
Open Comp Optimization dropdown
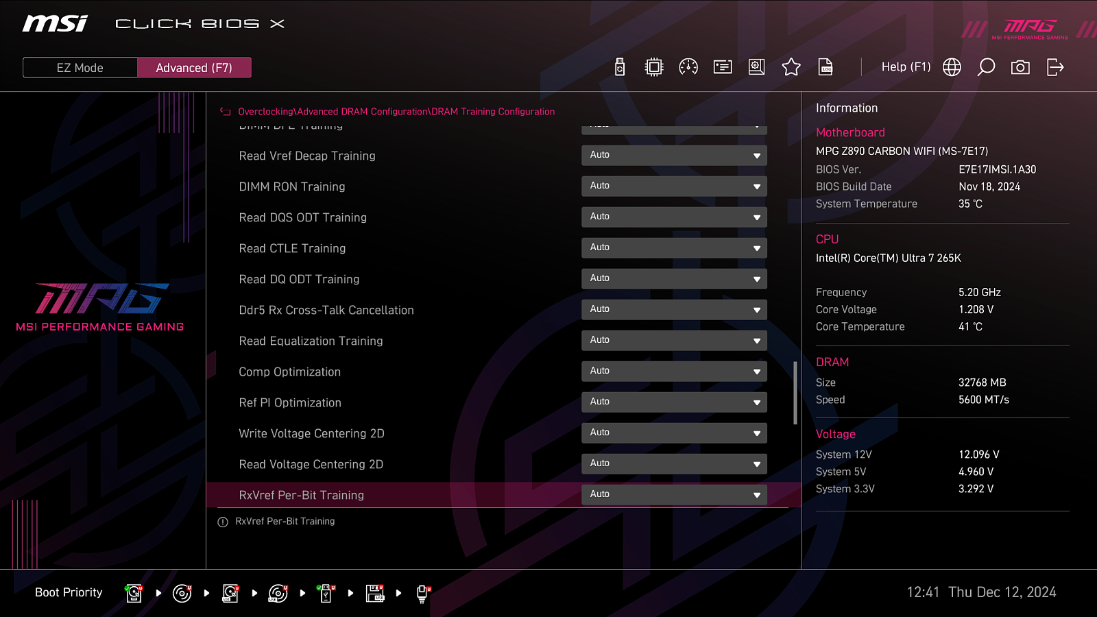click(674, 372)
